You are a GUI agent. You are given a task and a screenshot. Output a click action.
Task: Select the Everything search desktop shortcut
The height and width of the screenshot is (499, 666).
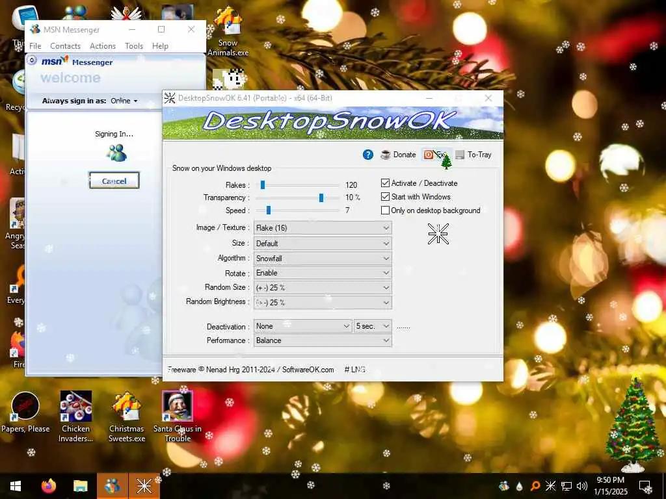point(16,284)
